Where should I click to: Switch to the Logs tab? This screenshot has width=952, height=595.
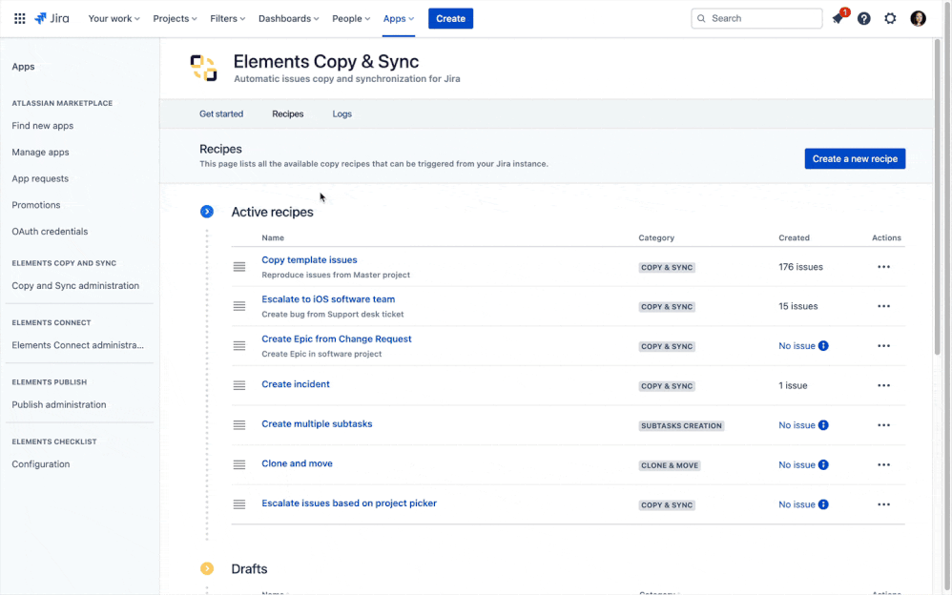click(x=341, y=113)
